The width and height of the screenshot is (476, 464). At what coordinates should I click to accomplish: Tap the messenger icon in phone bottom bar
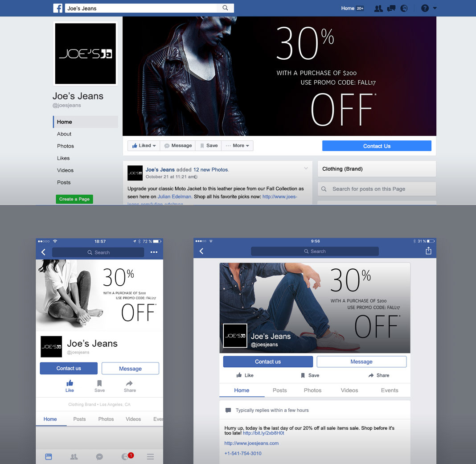(x=99, y=456)
